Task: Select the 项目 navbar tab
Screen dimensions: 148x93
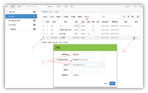Action: 13,7
